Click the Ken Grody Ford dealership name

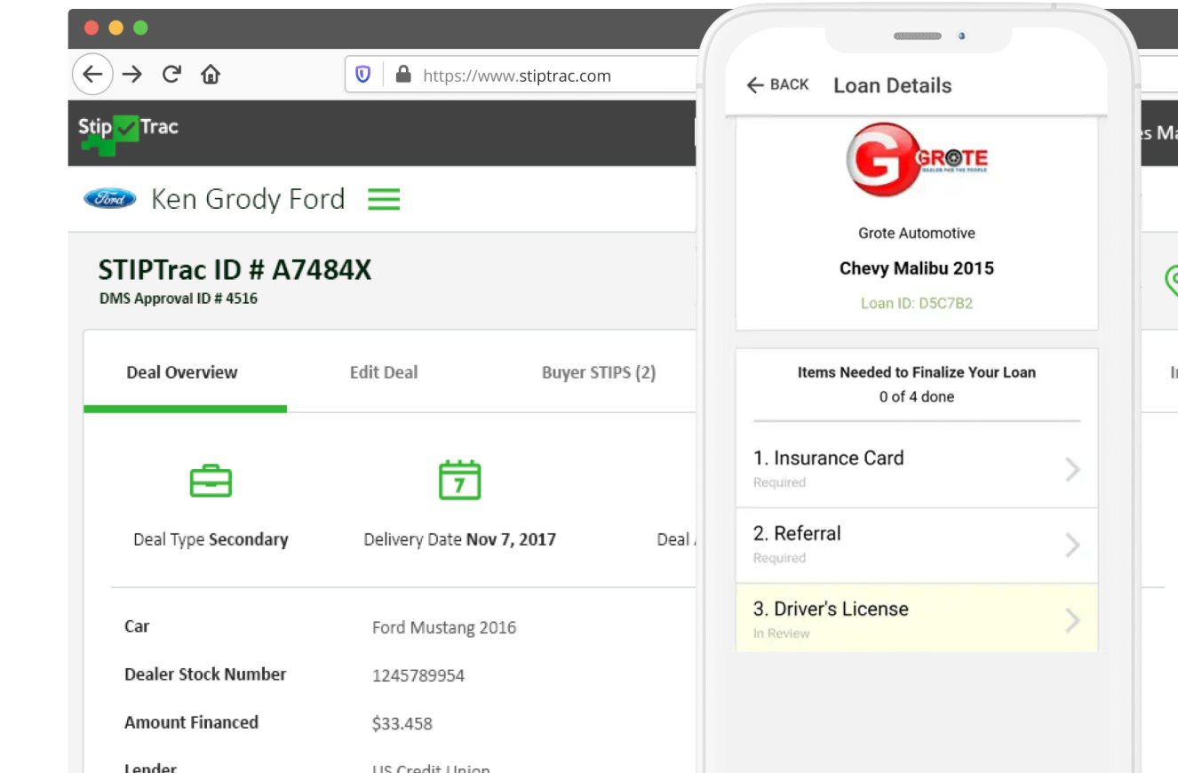pos(248,199)
